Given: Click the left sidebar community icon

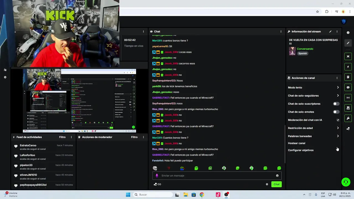Looking at the screenshot, I should pos(5,70).
